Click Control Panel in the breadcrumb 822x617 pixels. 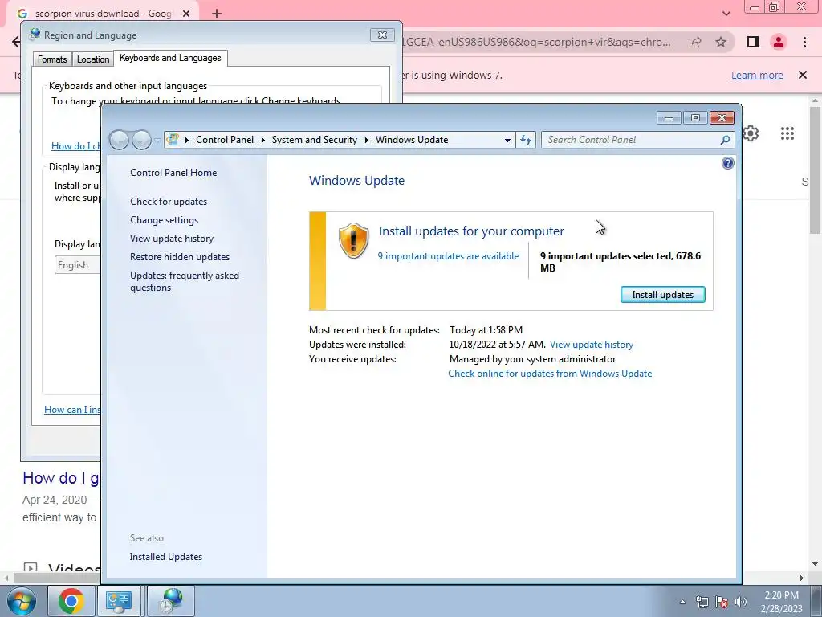coord(225,140)
